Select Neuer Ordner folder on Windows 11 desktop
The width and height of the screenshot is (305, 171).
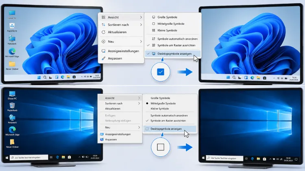[12, 66]
